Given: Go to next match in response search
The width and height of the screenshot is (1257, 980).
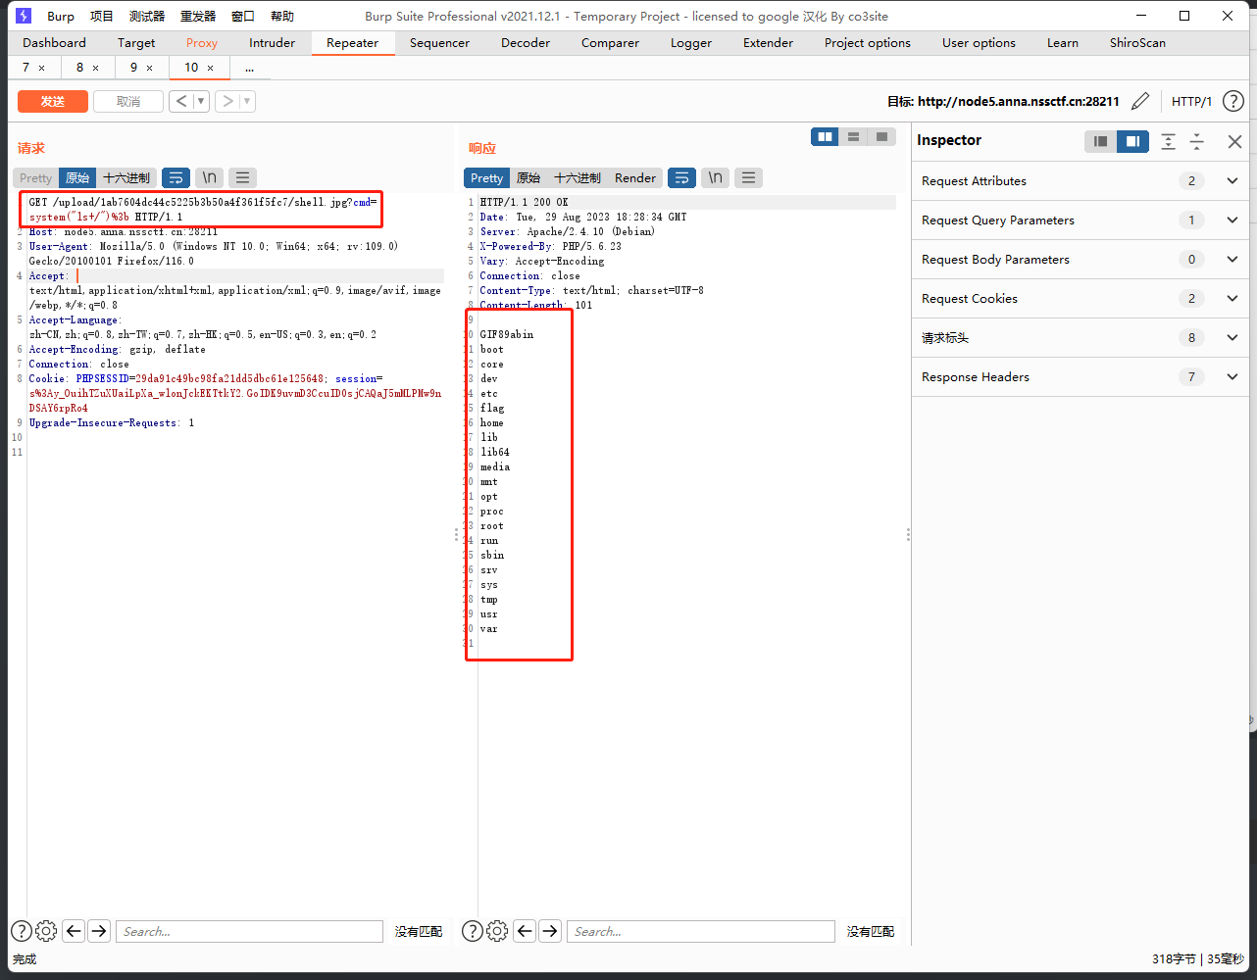Looking at the screenshot, I should point(550,931).
